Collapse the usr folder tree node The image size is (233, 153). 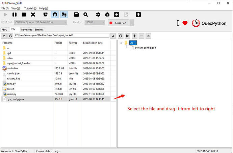coord(121,43)
